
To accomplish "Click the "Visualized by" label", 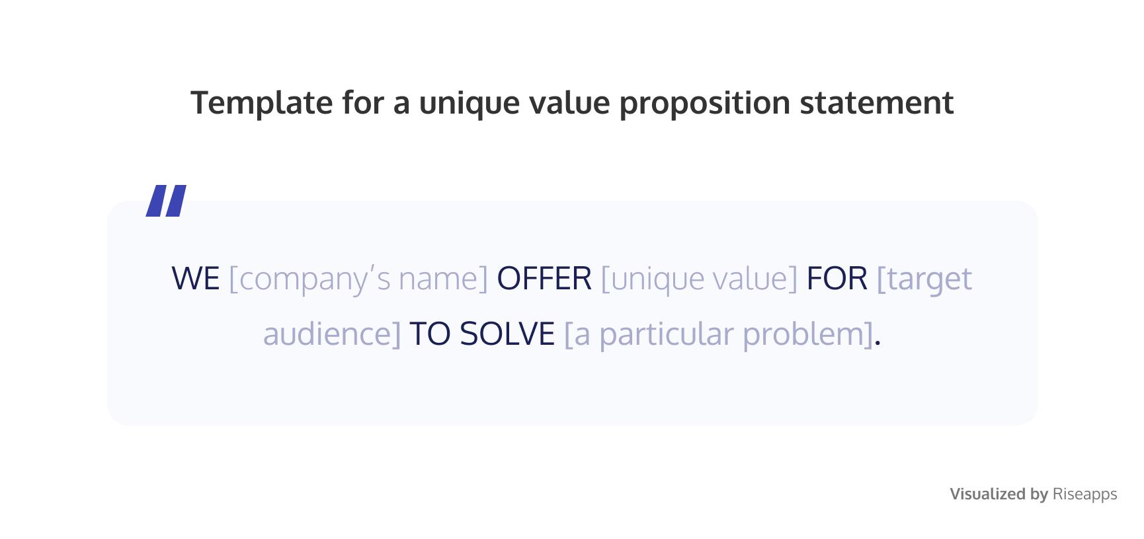I will tap(999, 494).
